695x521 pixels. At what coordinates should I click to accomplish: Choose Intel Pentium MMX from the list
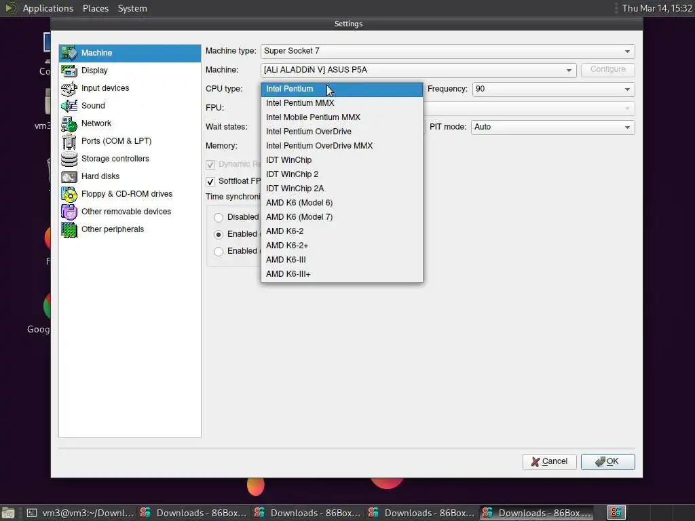tap(342, 103)
